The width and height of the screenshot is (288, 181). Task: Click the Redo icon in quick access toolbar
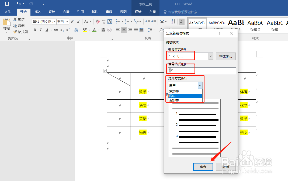(x=31, y=4)
